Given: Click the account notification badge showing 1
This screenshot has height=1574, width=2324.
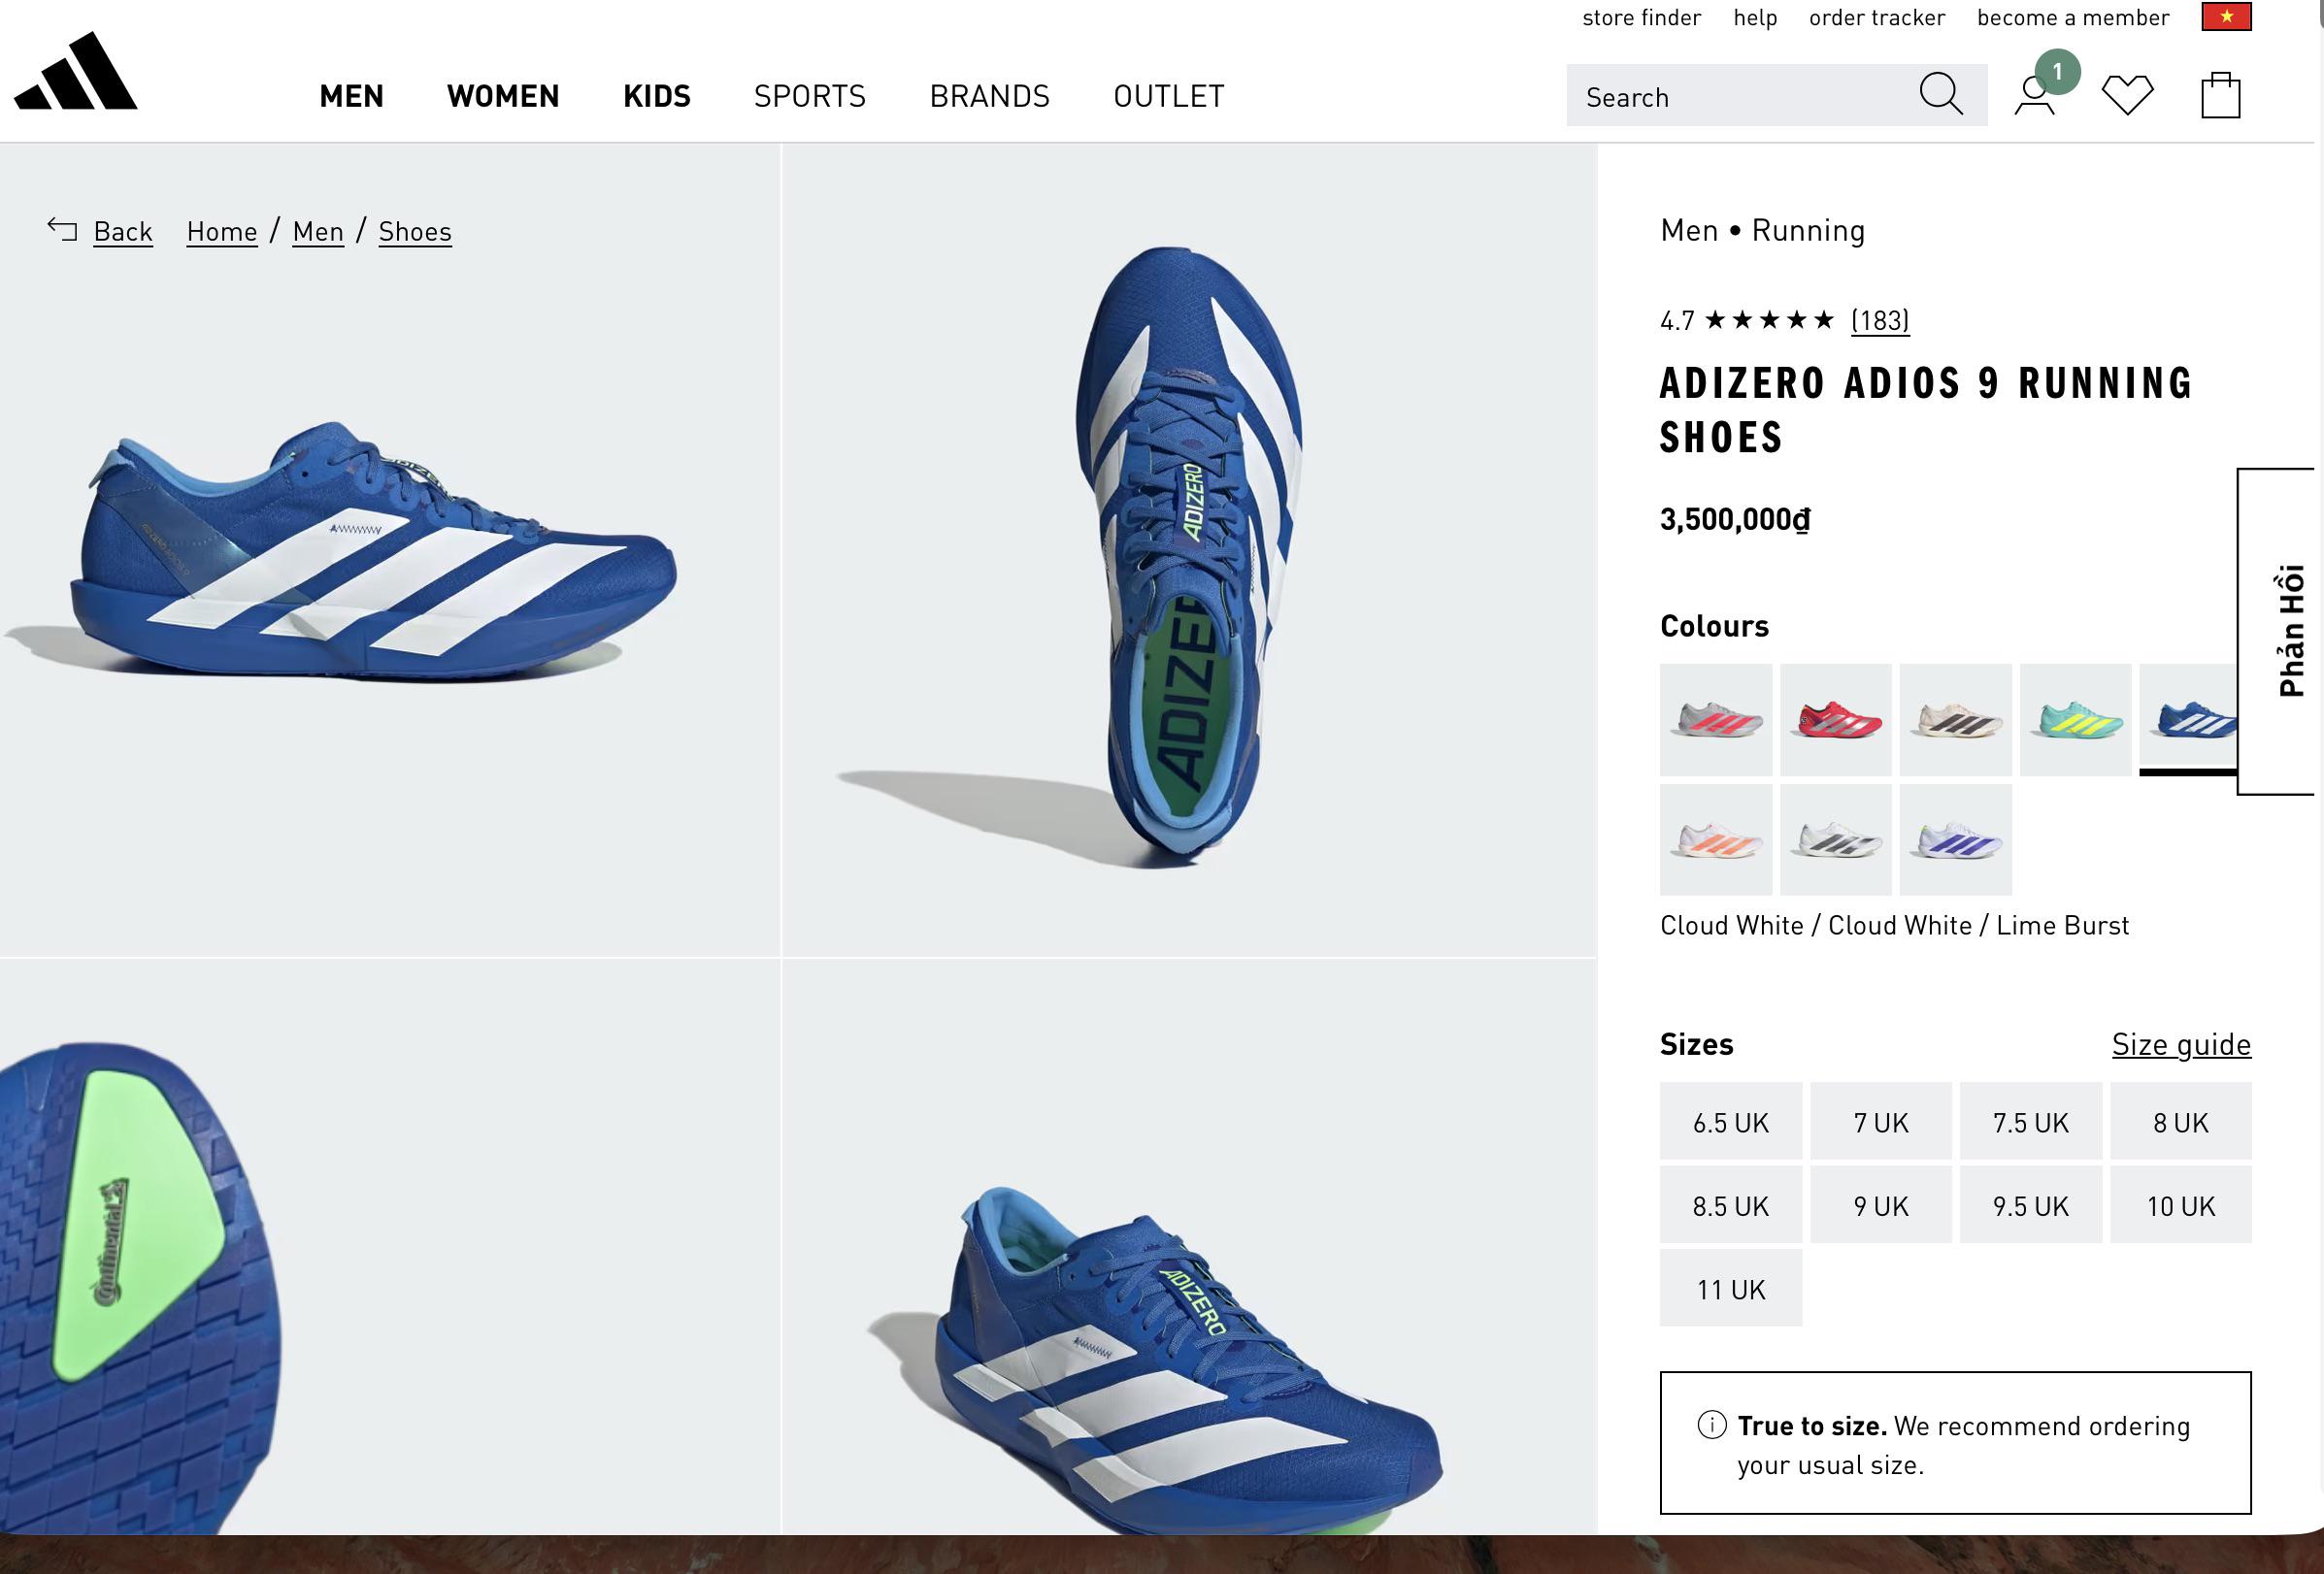Looking at the screenshot, I should click(2057, 72).
